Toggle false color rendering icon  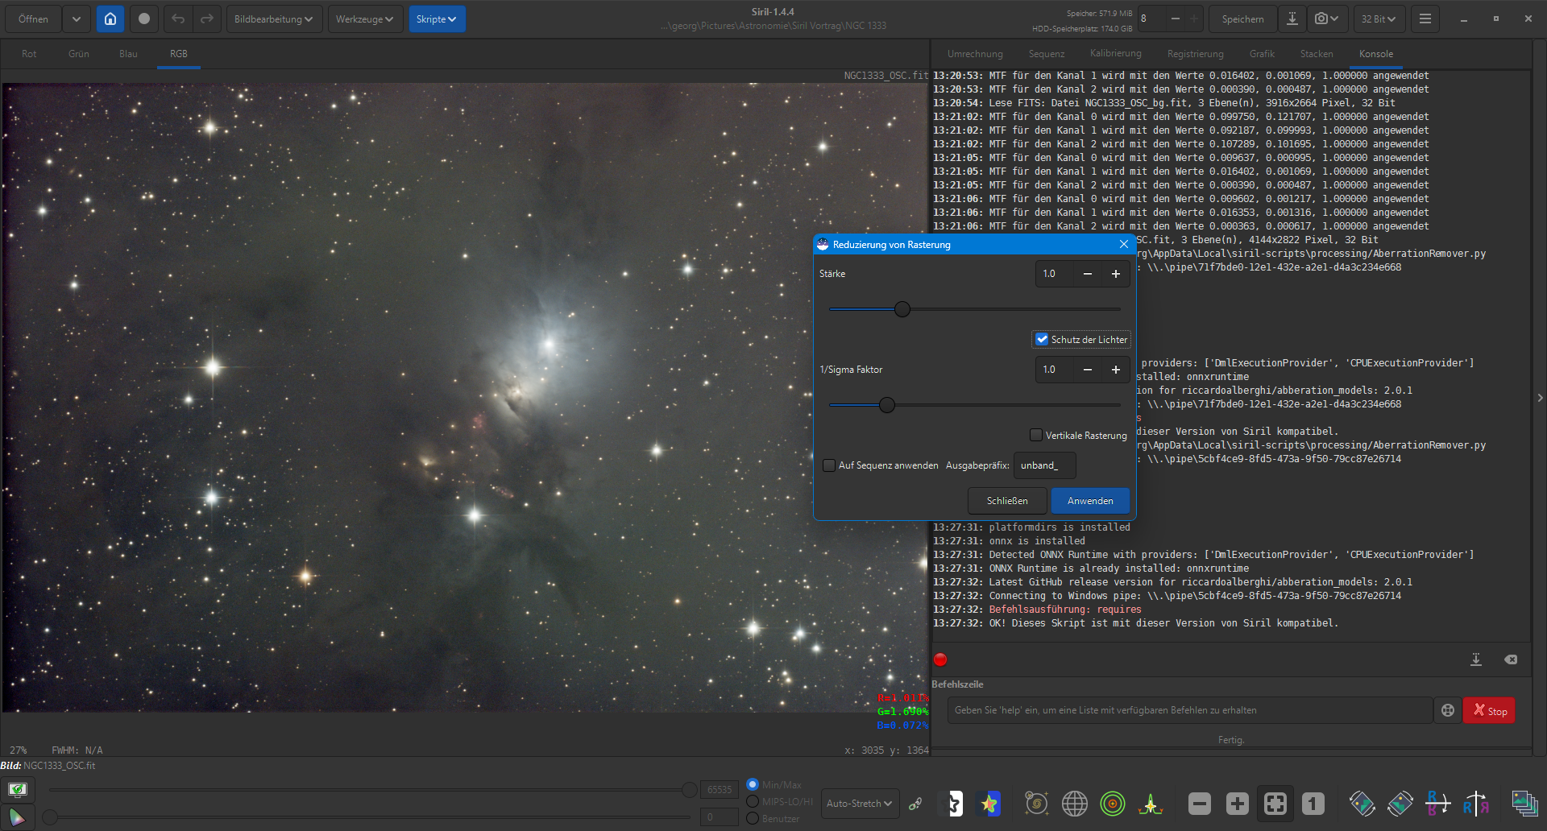(989, 804)
